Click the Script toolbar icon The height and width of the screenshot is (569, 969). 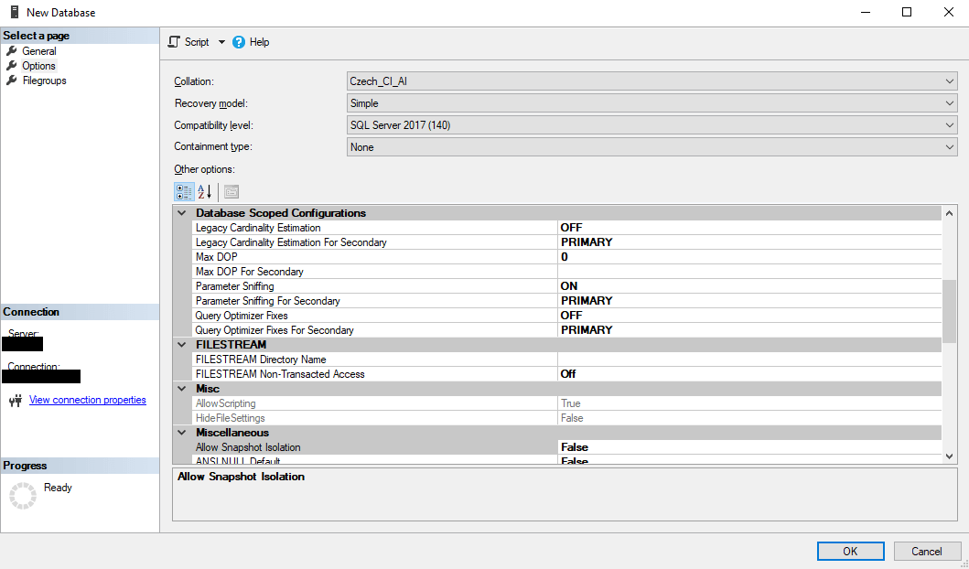coord(175,42)
